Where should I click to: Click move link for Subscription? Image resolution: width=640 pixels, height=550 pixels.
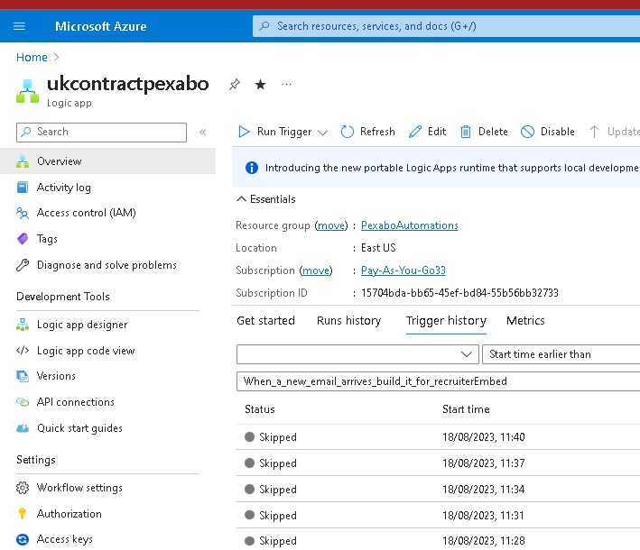(x=316, y=270)
